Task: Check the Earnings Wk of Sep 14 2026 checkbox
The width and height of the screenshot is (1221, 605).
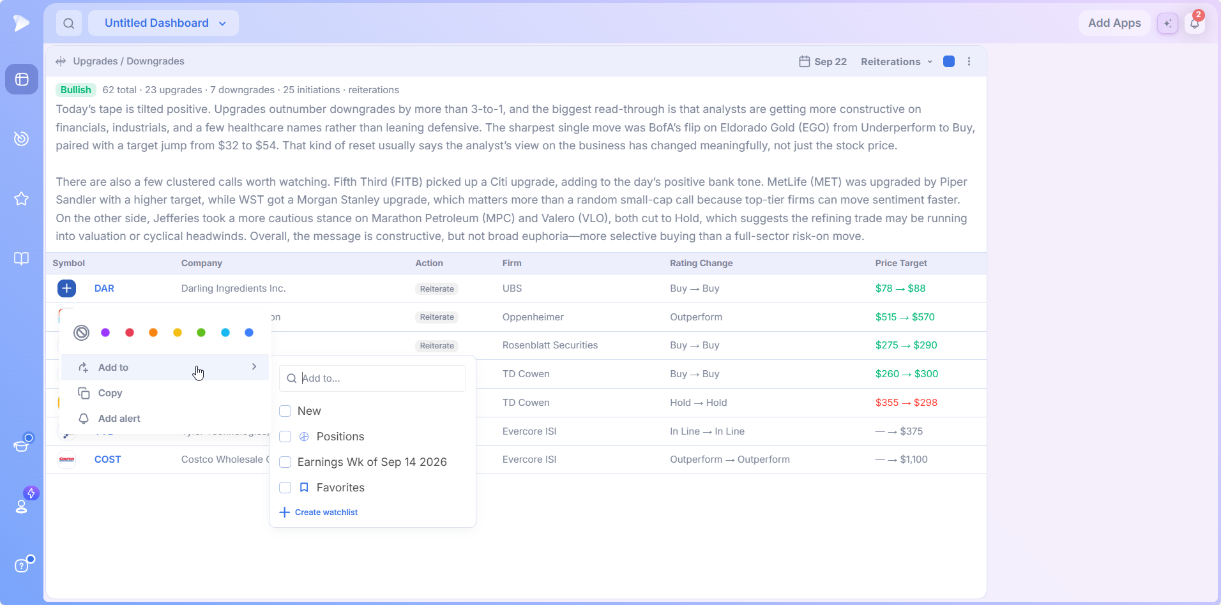Action: 285,462
